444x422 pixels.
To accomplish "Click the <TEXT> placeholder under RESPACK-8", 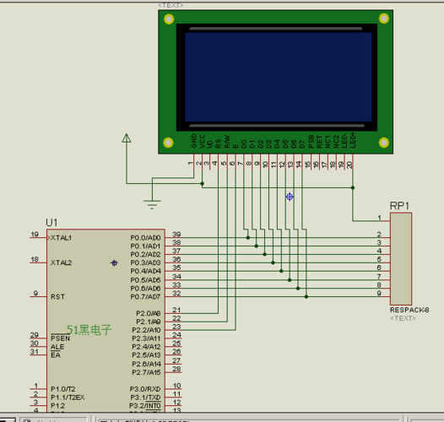I will (403, 318).
